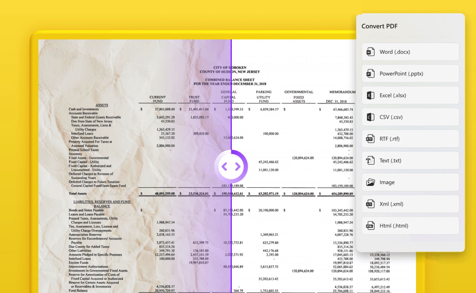Viewport: 476px width, 293px height.
Task: Choose PowerPoint (.pptx) conversion option
Action: click(x=410, y=73)
